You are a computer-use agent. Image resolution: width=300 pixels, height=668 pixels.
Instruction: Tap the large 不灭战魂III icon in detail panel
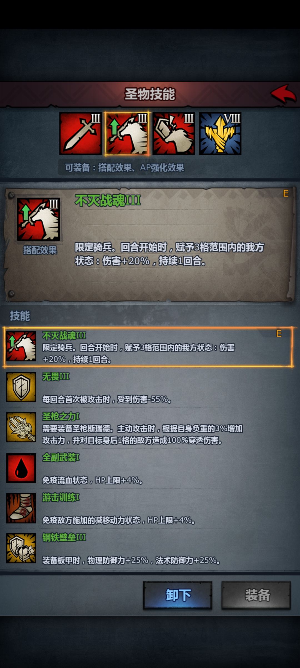coord(38,219)
